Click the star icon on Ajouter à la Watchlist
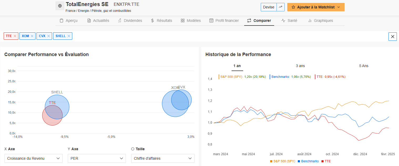Viewport: 399px width, 166px height. (293, 7)
